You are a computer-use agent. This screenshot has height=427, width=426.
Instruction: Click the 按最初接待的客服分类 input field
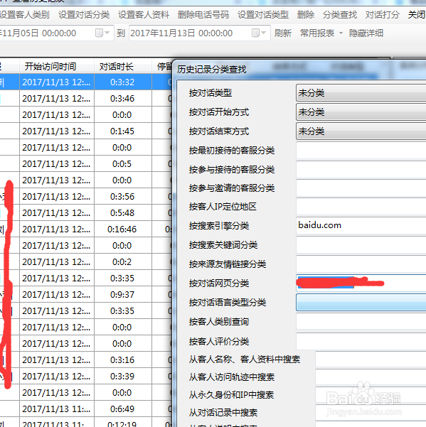[361, 151]
